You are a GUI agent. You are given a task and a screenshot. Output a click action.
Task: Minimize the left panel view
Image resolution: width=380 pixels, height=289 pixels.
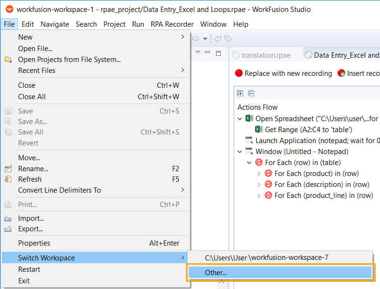207,52
